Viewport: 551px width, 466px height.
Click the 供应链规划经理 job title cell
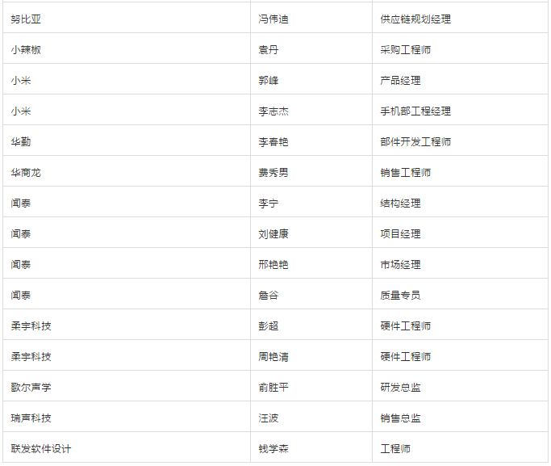coord(415,19)
